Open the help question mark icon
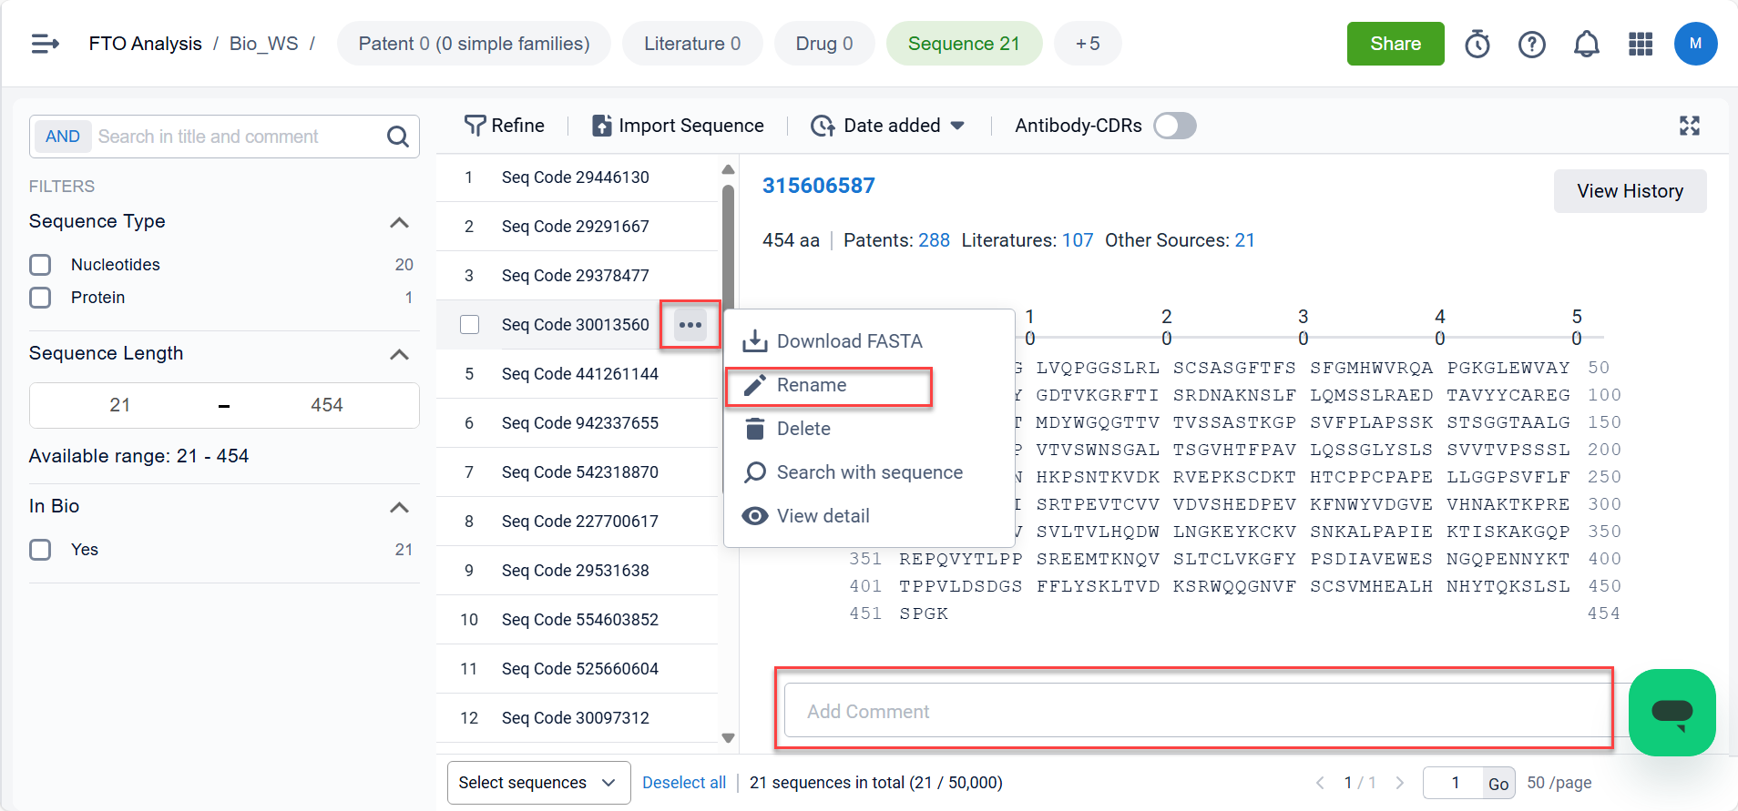This screenshot has height=811, width=1738. (x=1531, y=44)
